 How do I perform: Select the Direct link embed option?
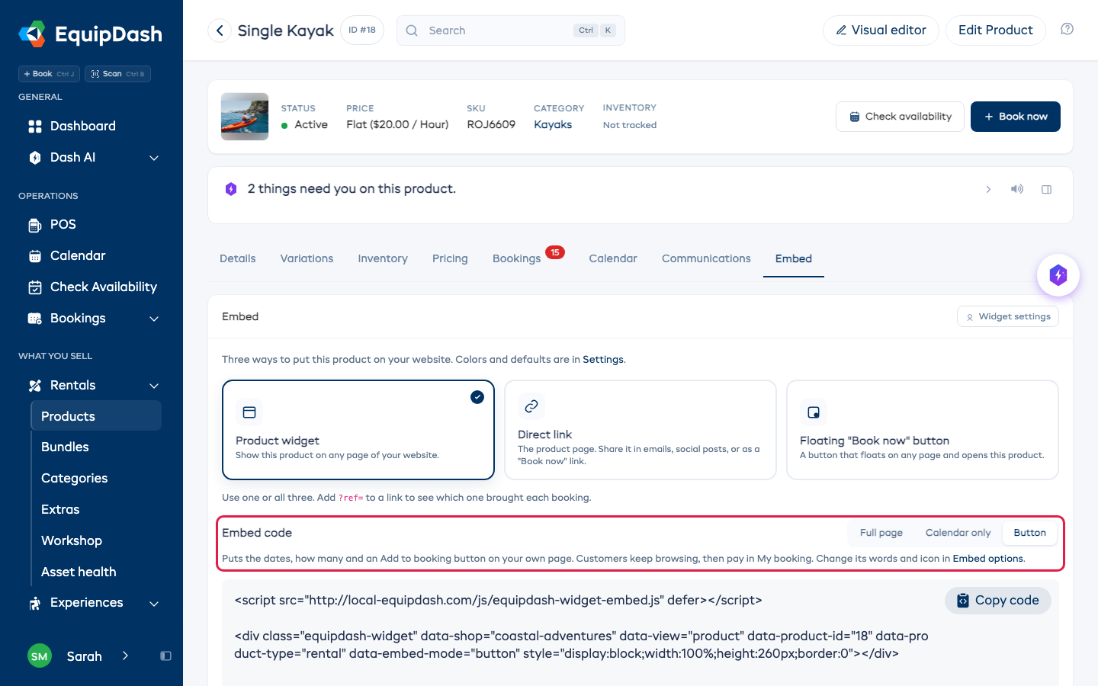tap(640, 430)
